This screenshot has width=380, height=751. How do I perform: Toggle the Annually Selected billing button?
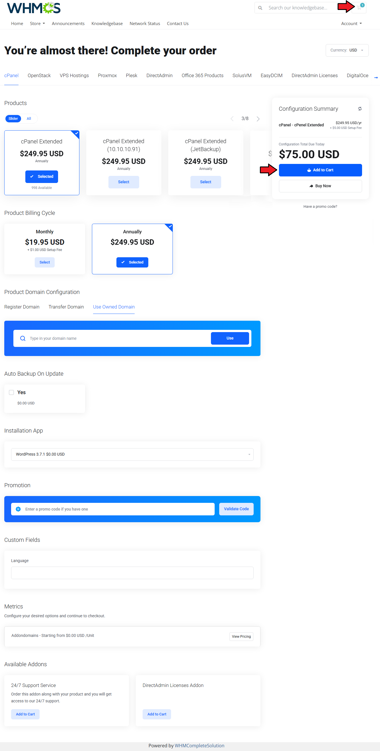pos(132,262)
